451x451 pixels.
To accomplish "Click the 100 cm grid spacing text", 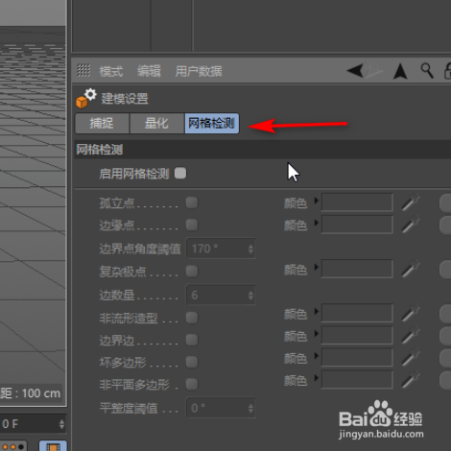I will pos(41,393).
